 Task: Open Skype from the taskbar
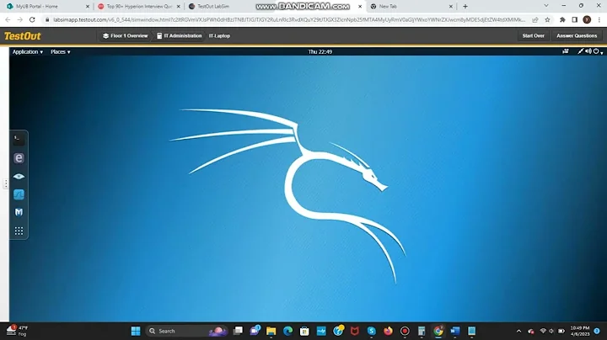click(x=371, y=331)
